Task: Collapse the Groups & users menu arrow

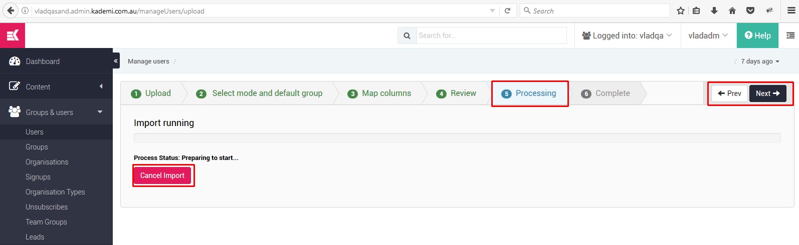Action: [100, 111]
